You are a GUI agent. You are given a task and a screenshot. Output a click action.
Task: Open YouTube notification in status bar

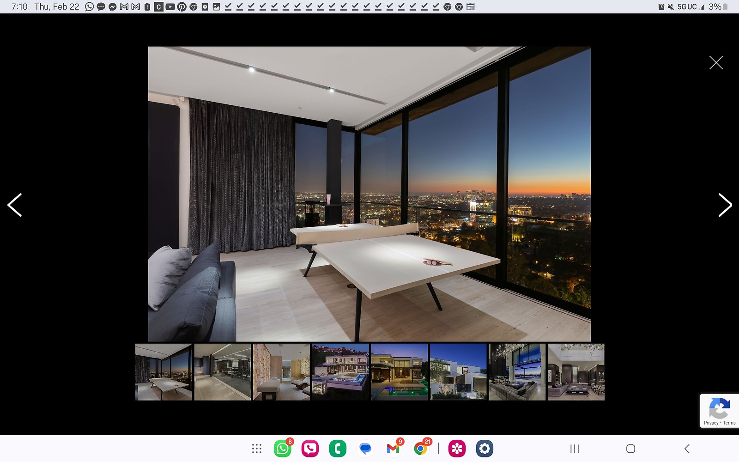click(x=170, y=6)
